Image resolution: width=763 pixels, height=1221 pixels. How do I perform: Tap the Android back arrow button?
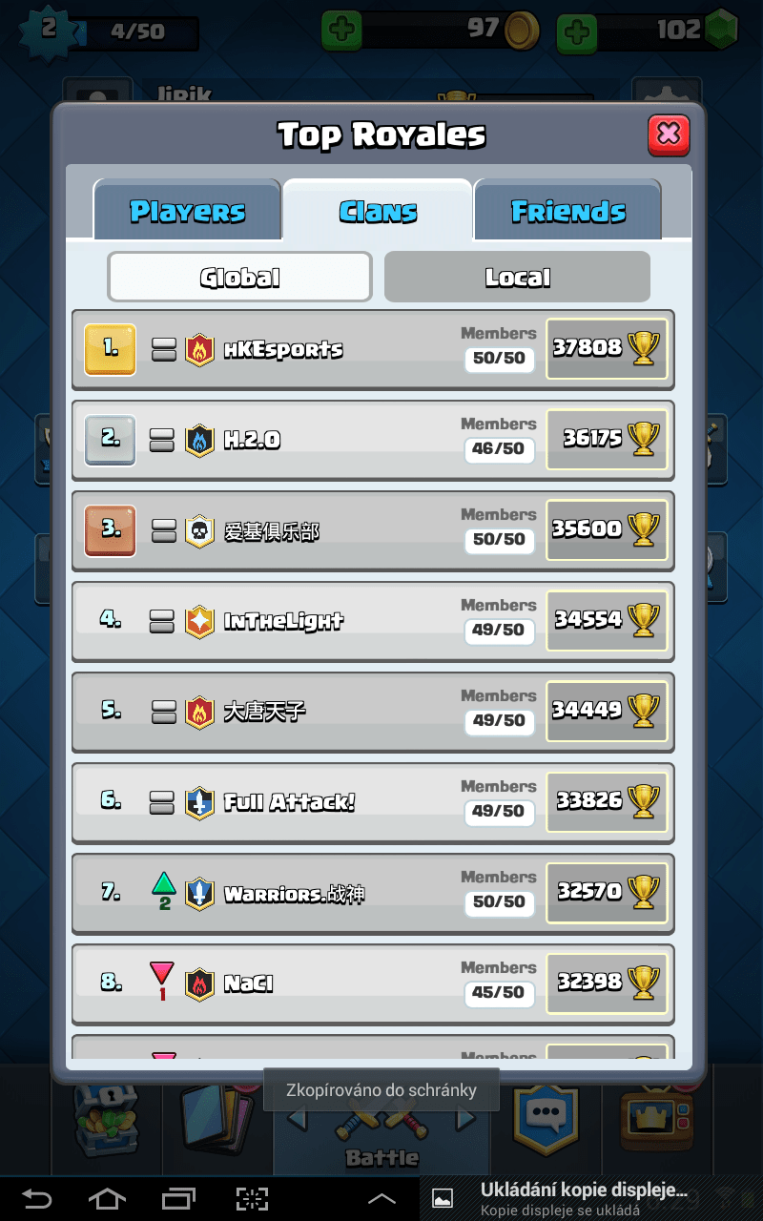[x=36, y=1198]
